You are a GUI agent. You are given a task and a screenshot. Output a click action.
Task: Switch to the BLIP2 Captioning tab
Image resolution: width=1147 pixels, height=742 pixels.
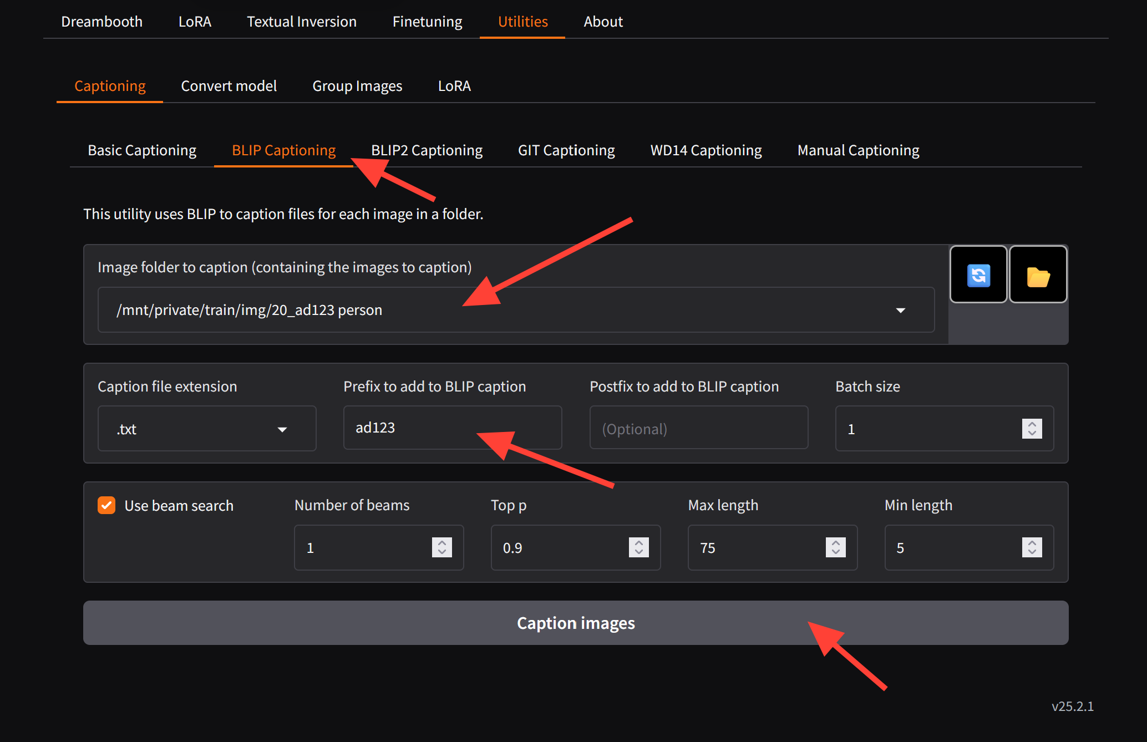pyautogui.click(x=427, y=150)
